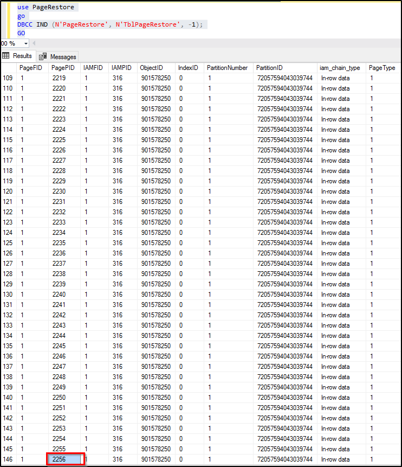Click PageType cell in row 135
Viewport: 402px width, 467px height.
coord(383,346)
